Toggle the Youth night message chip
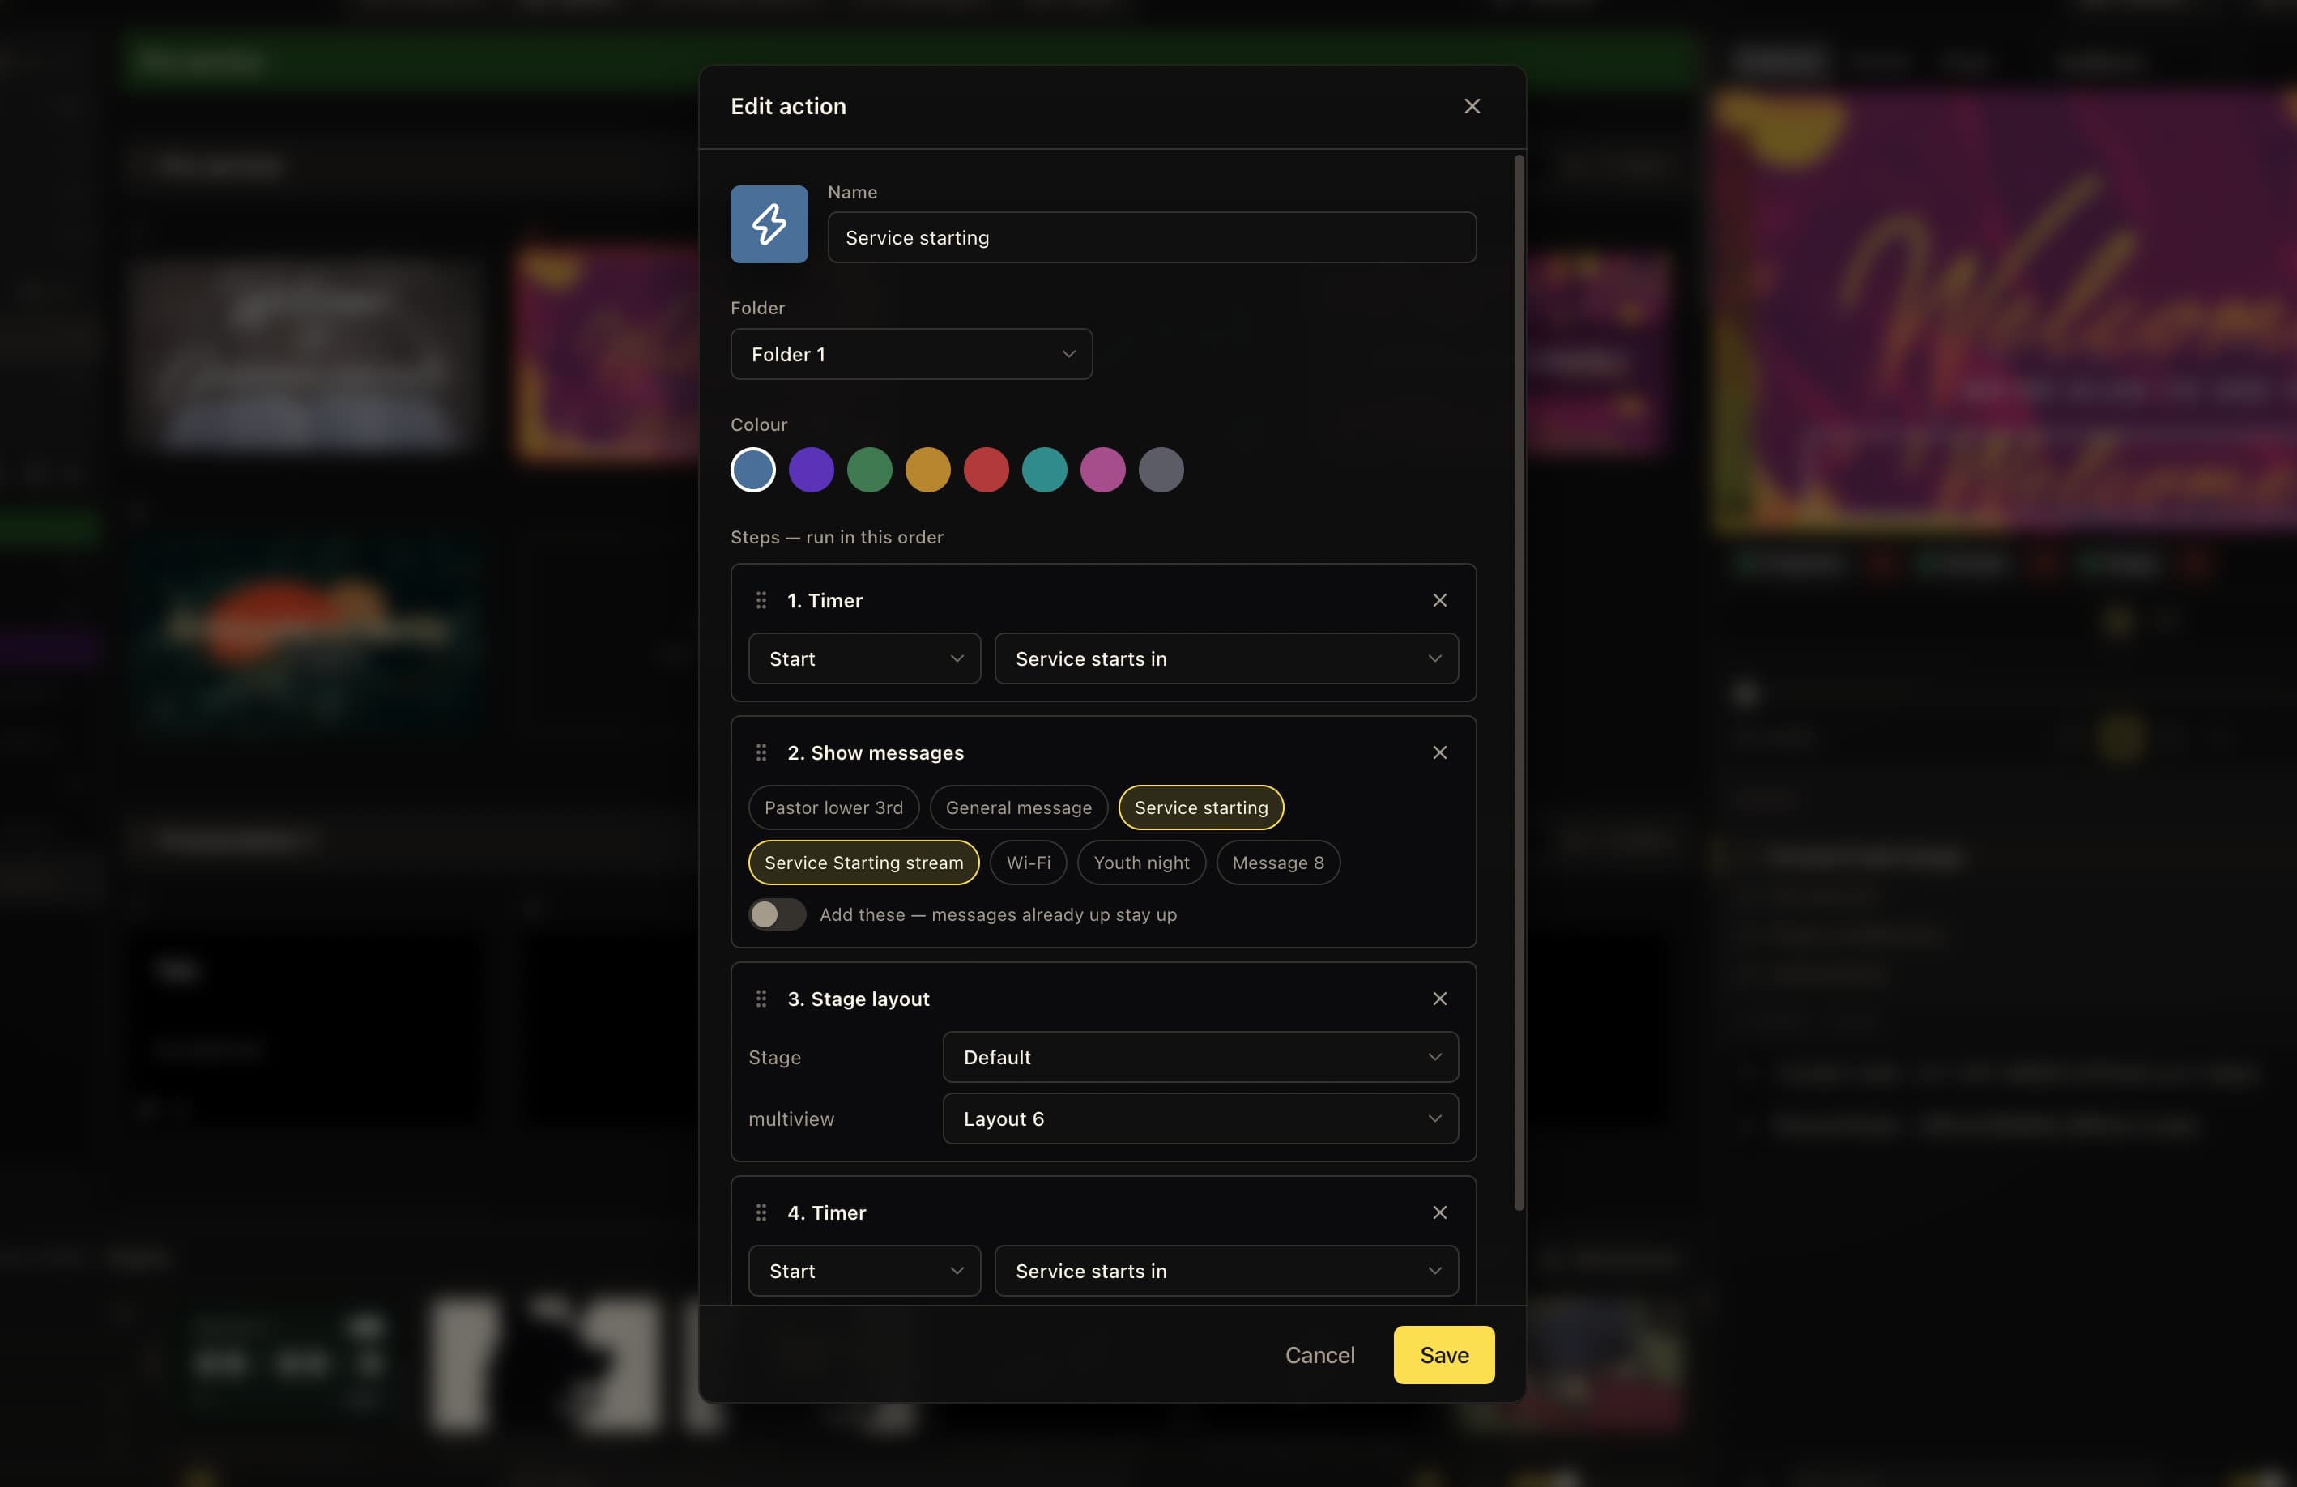Screen dimensions: 2297x1487 pyautogui.click(x=1140, y=862)
